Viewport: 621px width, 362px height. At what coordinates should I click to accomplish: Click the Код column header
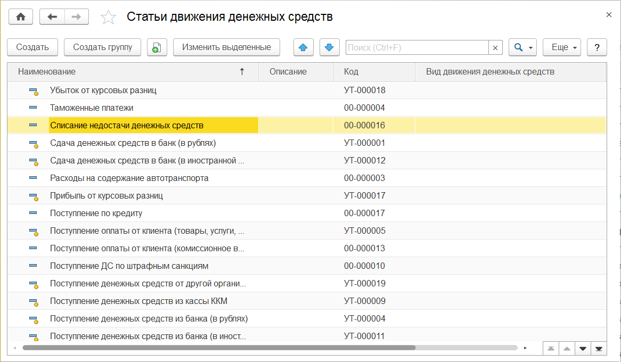click(373, 72)
